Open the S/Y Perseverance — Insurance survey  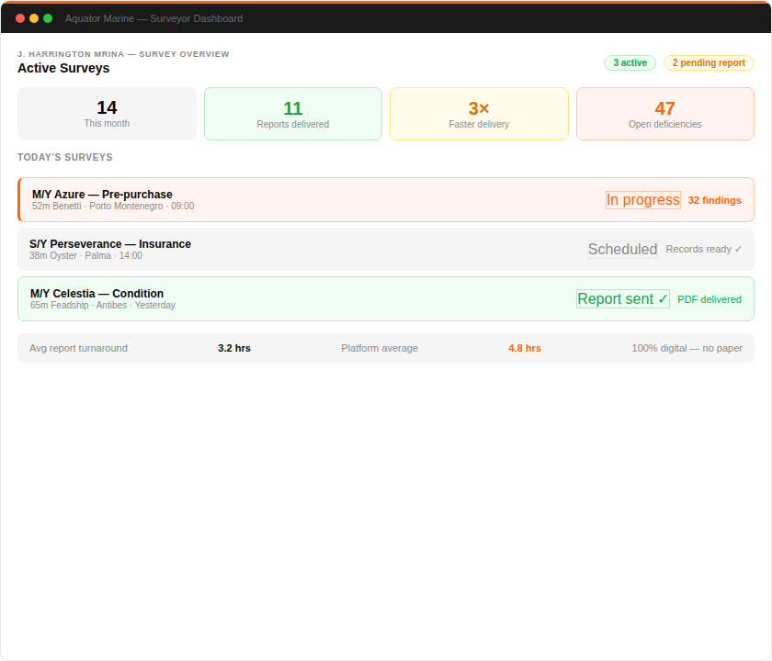[x=386, y=250]
